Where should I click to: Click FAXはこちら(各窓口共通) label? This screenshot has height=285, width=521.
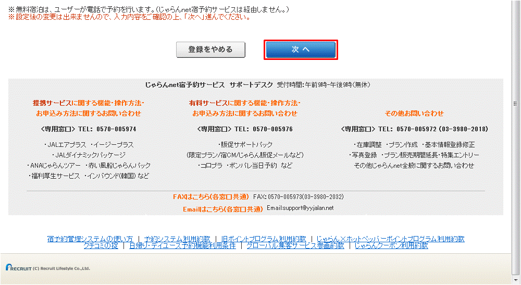(210, 197)
